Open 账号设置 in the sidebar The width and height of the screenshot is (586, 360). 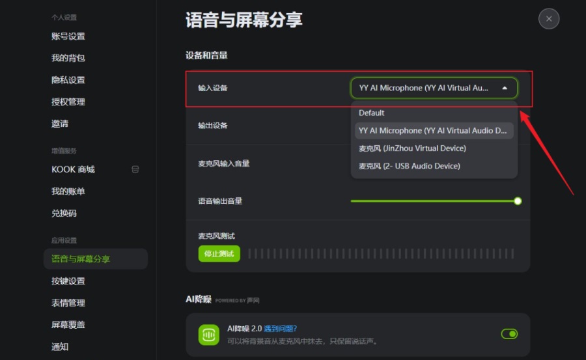tap(68, 36)
